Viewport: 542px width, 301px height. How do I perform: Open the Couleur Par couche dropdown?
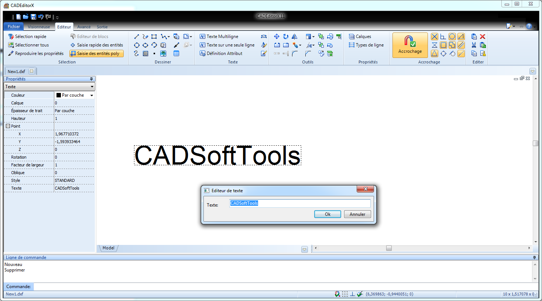[92, 95]
